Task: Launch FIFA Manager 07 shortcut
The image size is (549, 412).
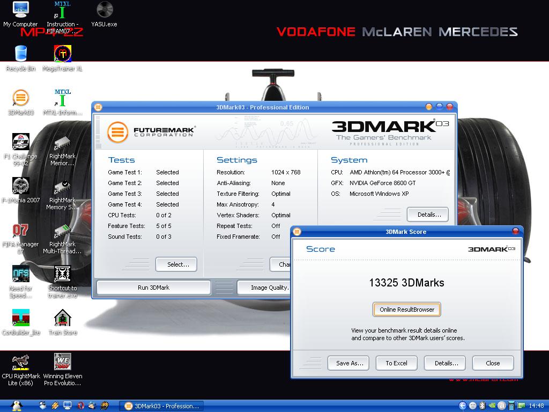Action: coord(20,238)
